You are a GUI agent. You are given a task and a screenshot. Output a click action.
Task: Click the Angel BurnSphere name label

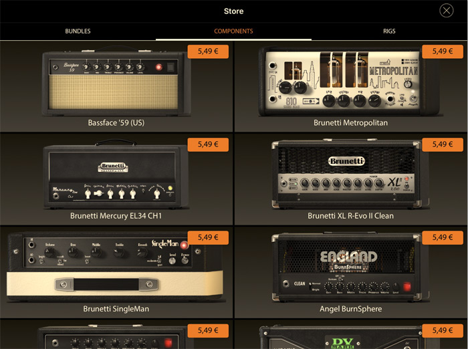click(x=350, y=309)
